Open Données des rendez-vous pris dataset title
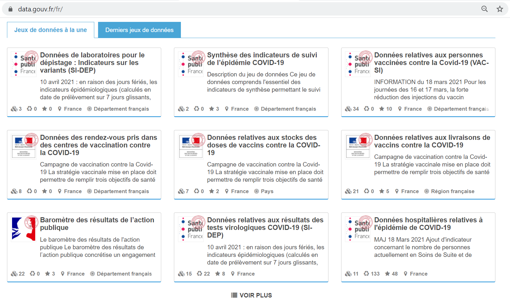The height and width of the screenshot is (300, 510). click(98, 145)
